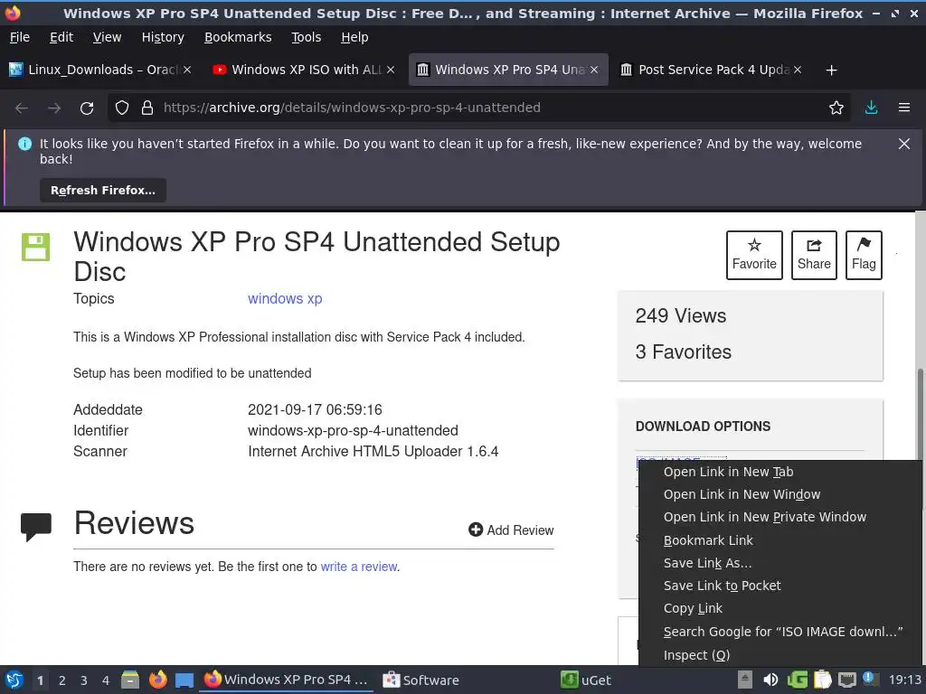Image resolution: width=926 pixels, height=694 pixels.
Task: Select Search Google for ISO IMAGE
Action: click(782, 632)
